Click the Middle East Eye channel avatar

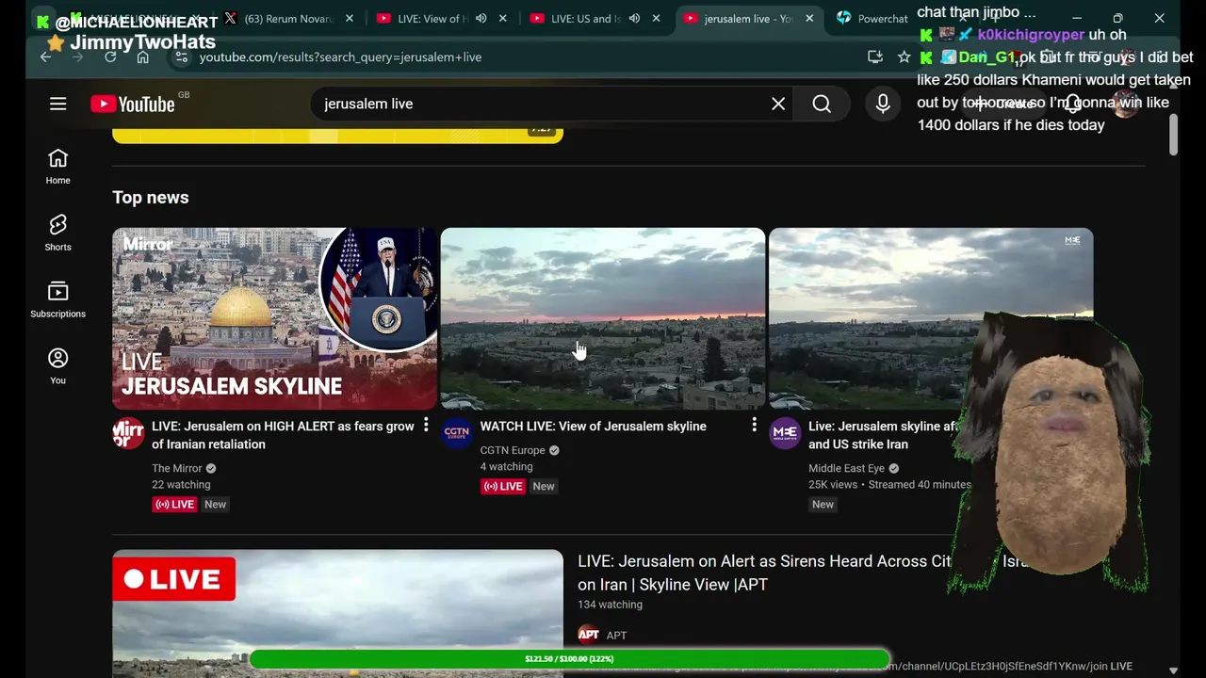[784, 433]
